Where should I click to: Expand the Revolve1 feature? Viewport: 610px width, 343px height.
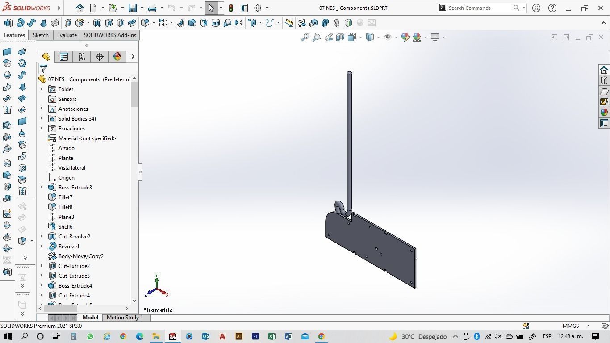click(x=42, y=247)
